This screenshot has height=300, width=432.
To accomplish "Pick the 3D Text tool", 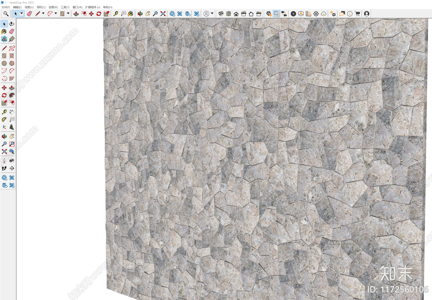I will click(x=12, y=127).
